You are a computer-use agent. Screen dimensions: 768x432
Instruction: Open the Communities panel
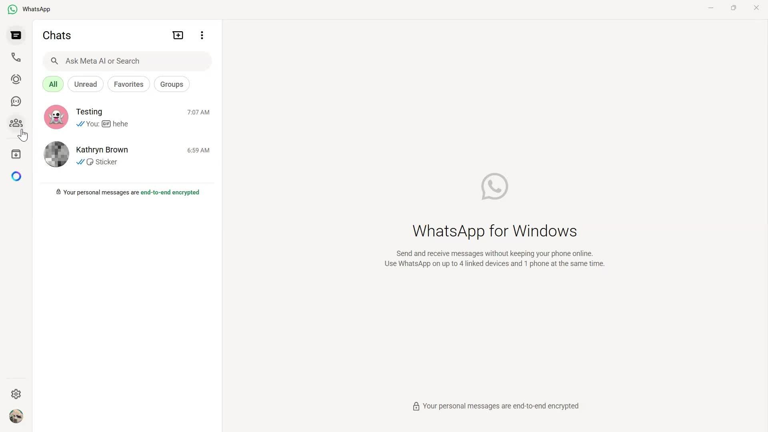coord(16,123)
